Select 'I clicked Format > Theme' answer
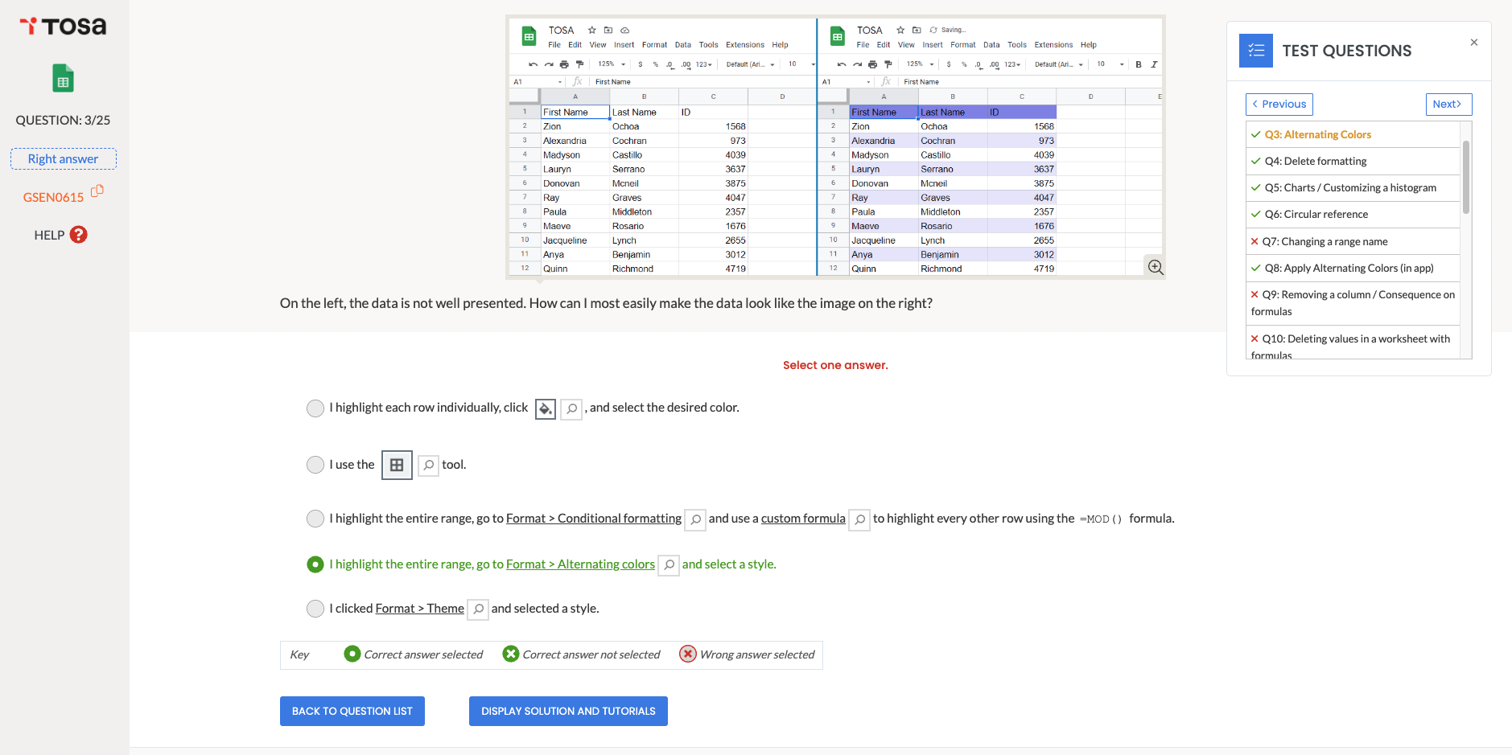 [x=315, y=609]
